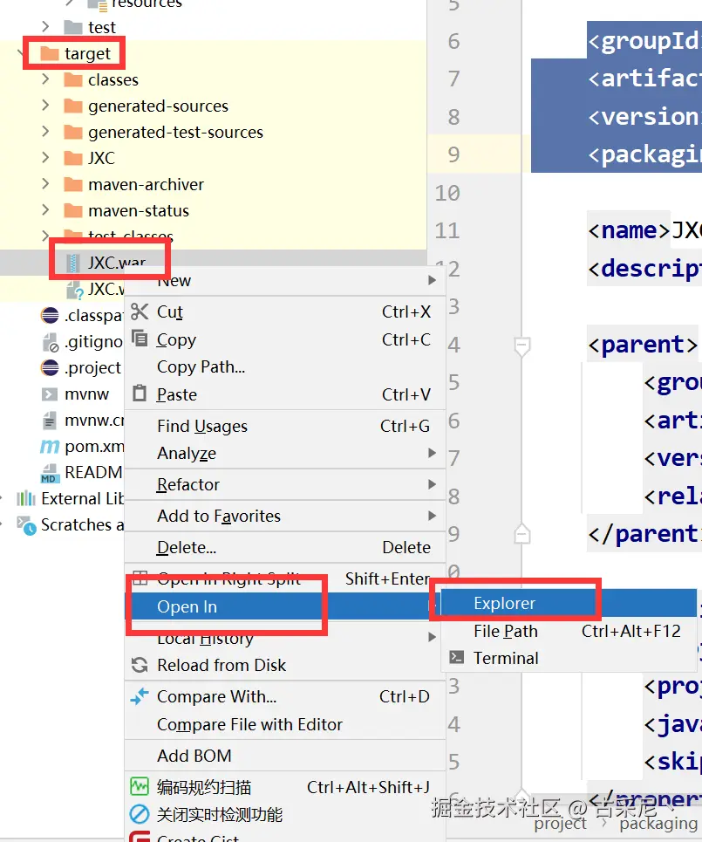702x842 pixels.
Task: Click the classes folder icon
Action: (x=73, y=80)
